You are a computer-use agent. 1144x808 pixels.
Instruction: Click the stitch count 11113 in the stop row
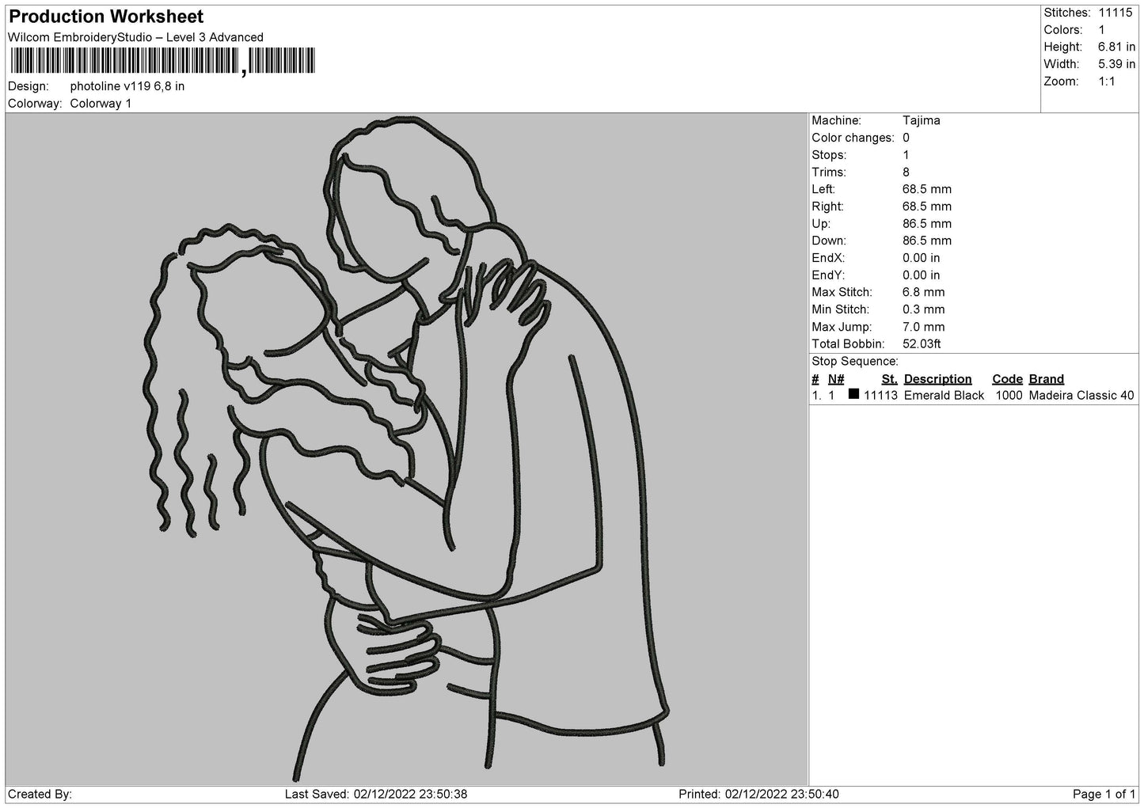click(x=880, y=396)
